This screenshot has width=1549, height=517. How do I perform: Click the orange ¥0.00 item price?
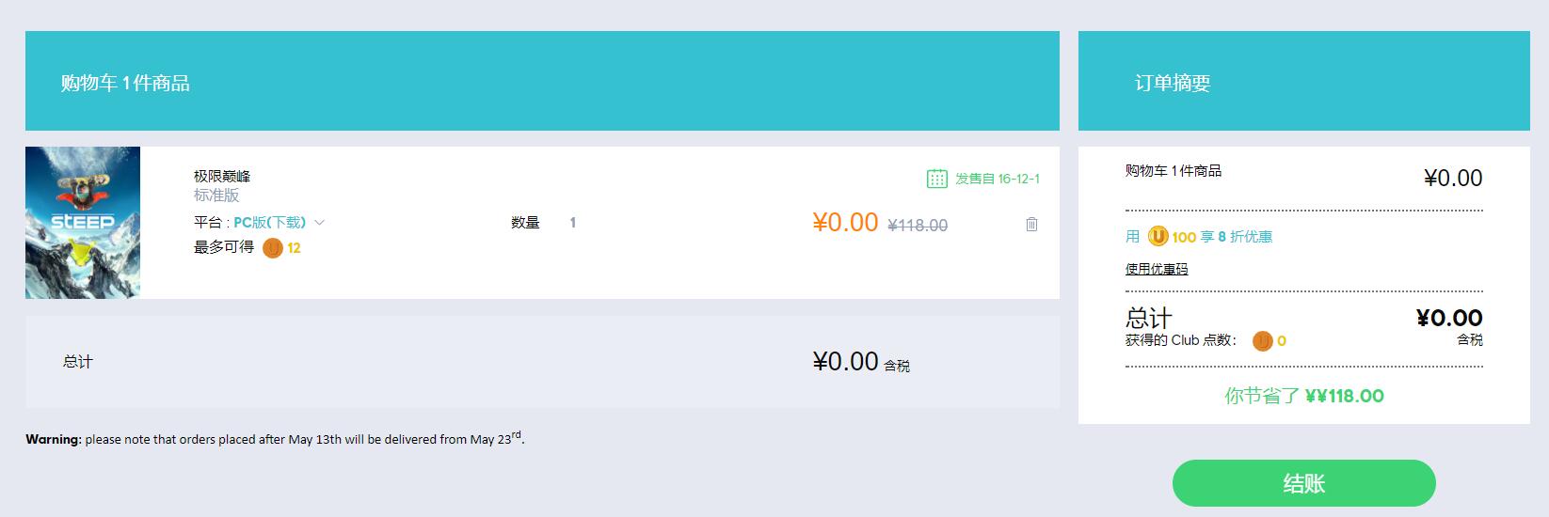coord(845,222)
